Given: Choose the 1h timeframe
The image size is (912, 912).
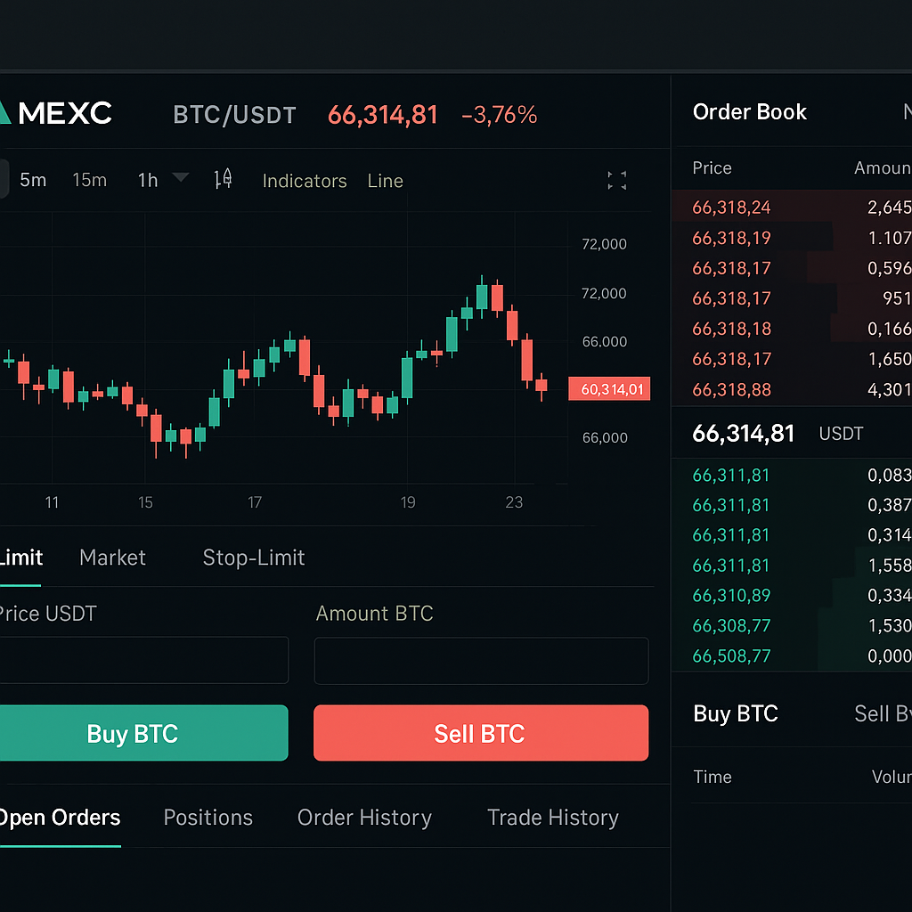Looking at the screenshot, I should (x=148, y=180).
